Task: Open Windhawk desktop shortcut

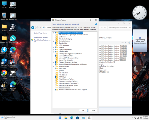Action: 13,74
